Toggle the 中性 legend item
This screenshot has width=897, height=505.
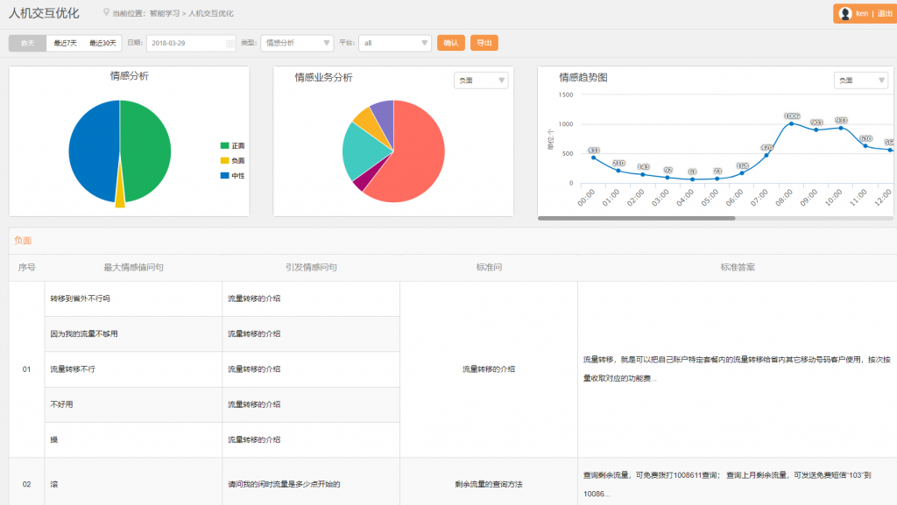[x=232, y=176]
